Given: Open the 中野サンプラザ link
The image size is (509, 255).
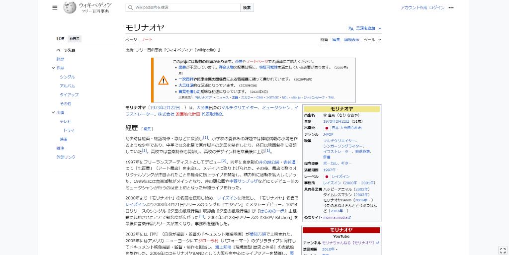Looking at the screenshot, I should click(244, 181).
